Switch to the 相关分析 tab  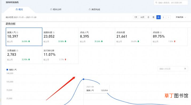(56, 9)
